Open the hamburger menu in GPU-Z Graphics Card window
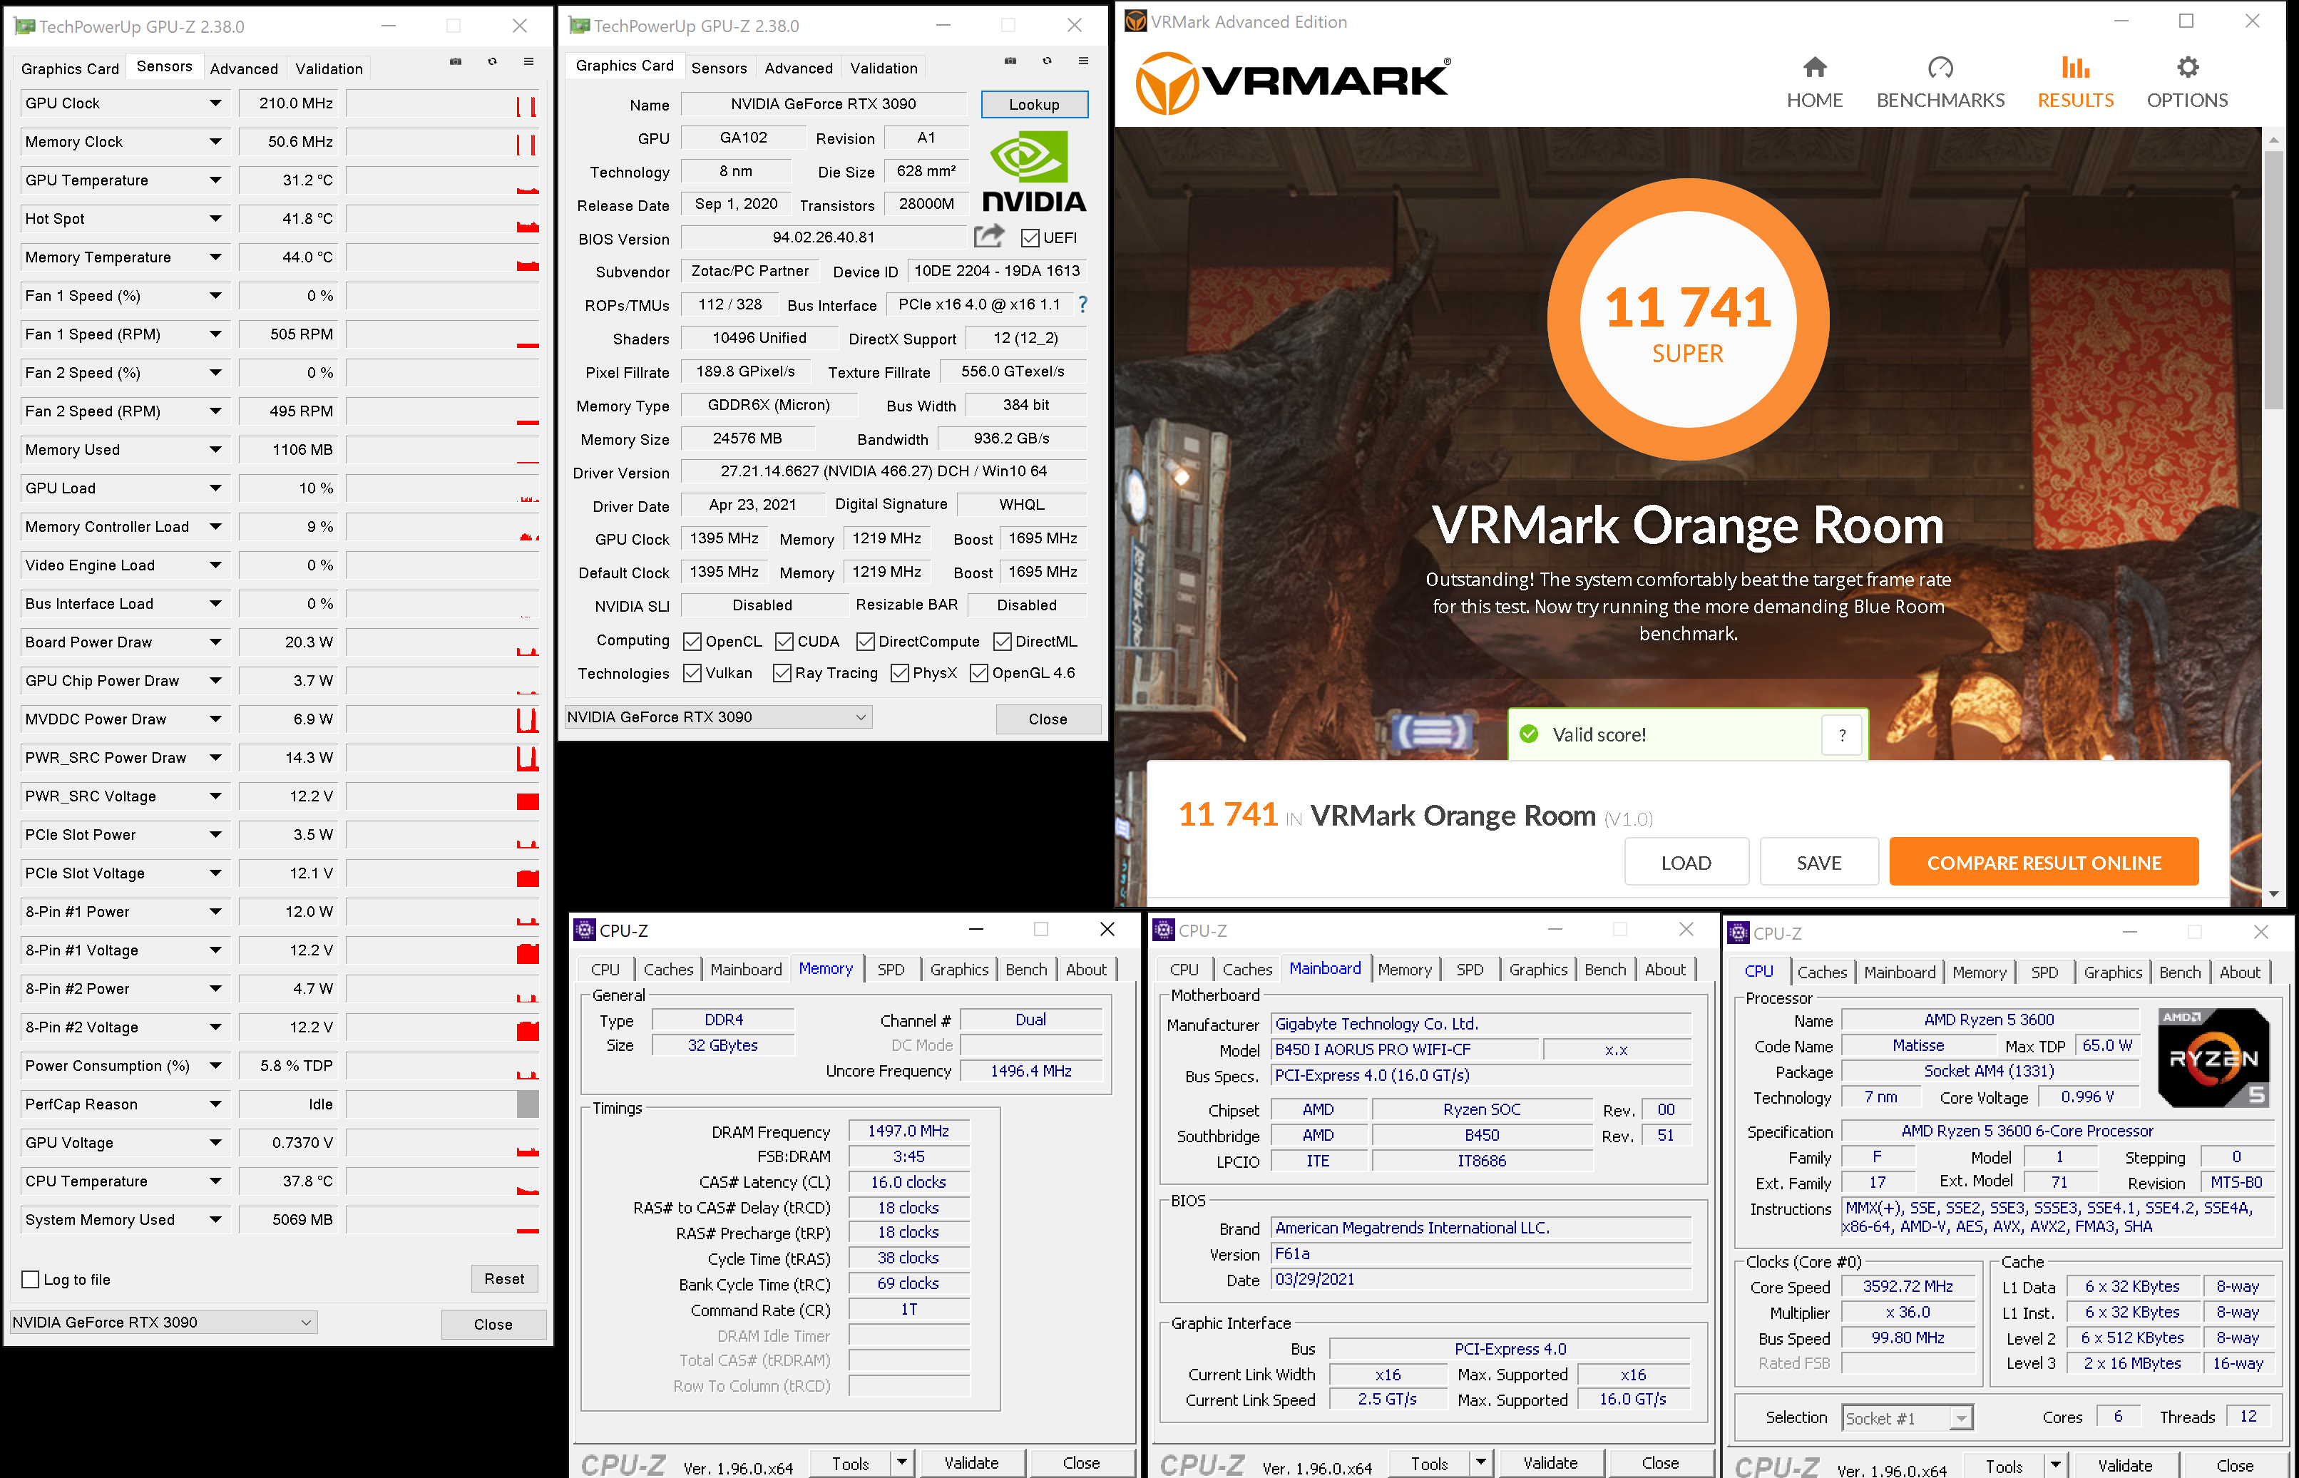 point(1084,61)
